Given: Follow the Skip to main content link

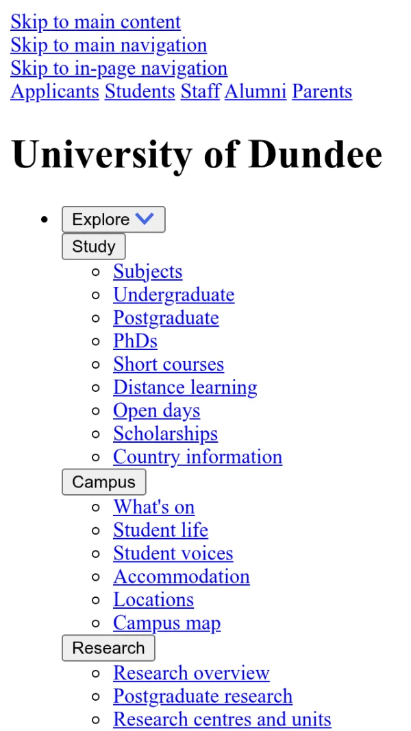Looking at the screenshot, I should tap(95, 22).
